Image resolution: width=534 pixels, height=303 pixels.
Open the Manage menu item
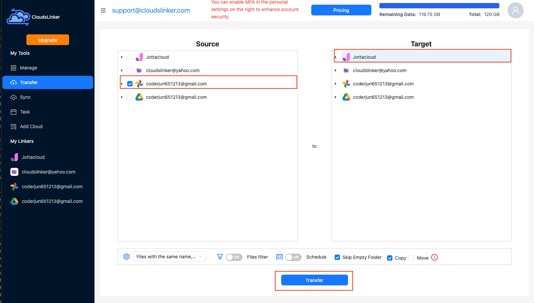48,68
